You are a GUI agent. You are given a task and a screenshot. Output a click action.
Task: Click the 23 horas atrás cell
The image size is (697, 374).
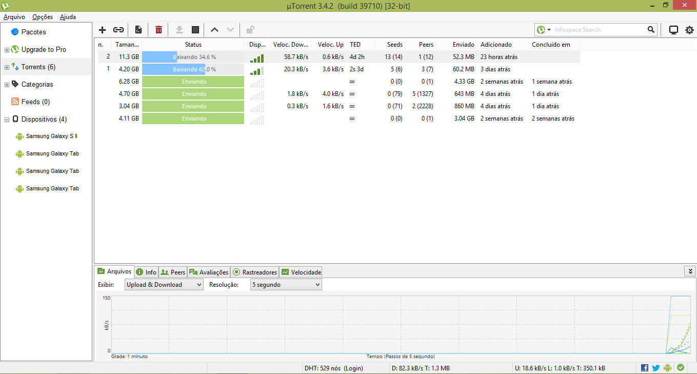[x=499, y=57]
